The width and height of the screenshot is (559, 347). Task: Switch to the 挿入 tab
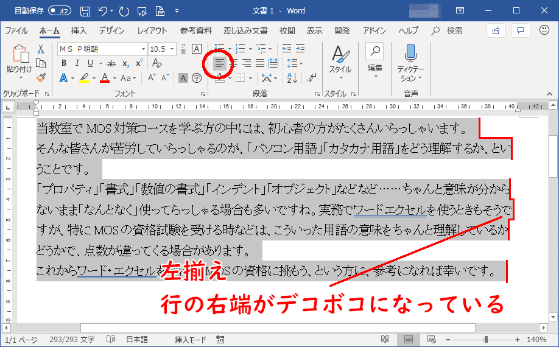pyautogui.click(x=79, y=30)
